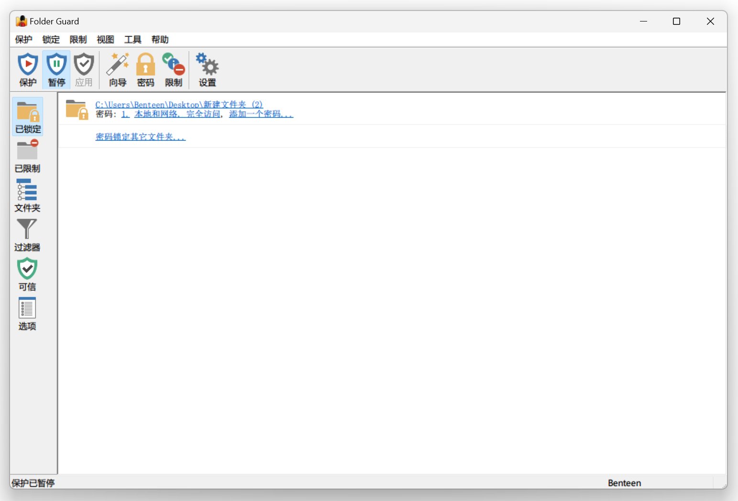This screenshot has height=501, width=738.
Task: Click the Folder Guard app icon in title bar
Action: pos(21,21)
